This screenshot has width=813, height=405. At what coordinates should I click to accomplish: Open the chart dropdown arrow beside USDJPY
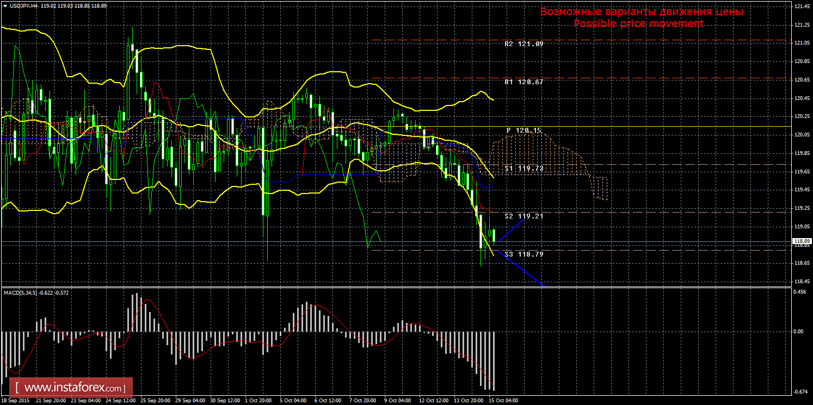tap(4, 5)
